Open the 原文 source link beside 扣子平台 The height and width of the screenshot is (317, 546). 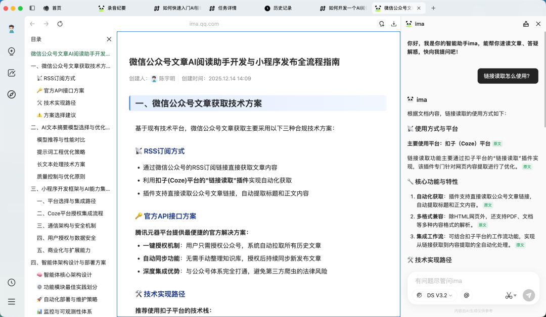coord(497,143)
